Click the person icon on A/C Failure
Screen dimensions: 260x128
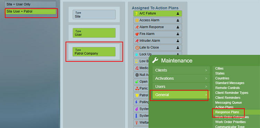178,14
